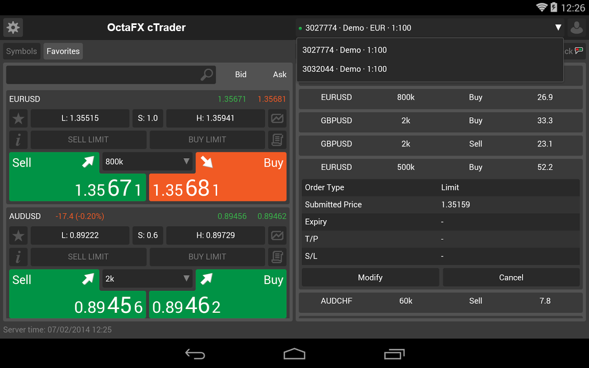Open the chat feedback icon

579,51
